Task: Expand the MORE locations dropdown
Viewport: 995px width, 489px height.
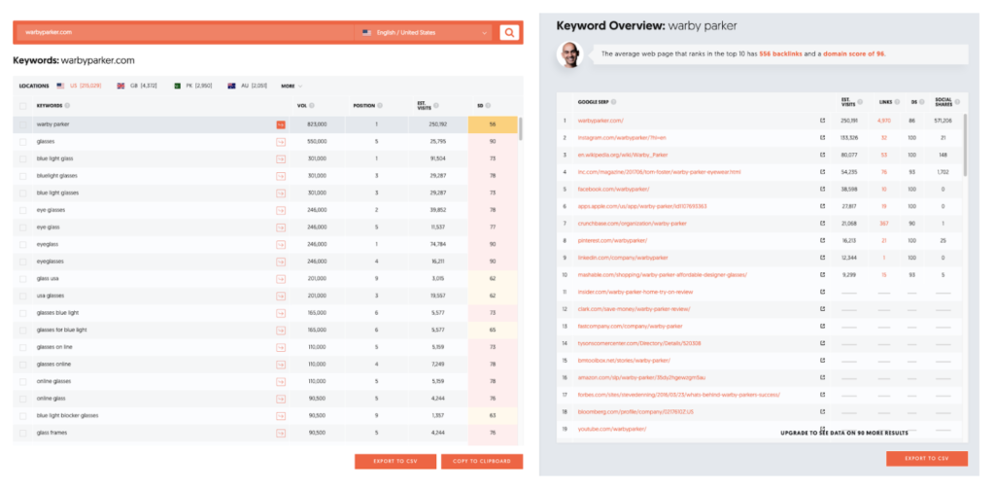Action: click(292, 86)
